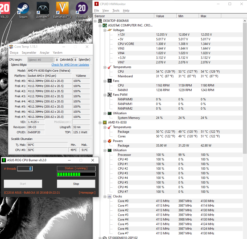Image resolution: width=247 pixels, height=239 pixels.
Task: Select the ST1000DM010 hard drive icon
Action: pyautogui.click(x=104, y=237)
